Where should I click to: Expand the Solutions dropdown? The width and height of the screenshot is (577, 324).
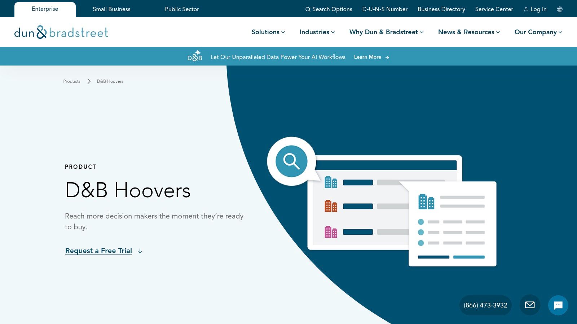pos(268,32)
